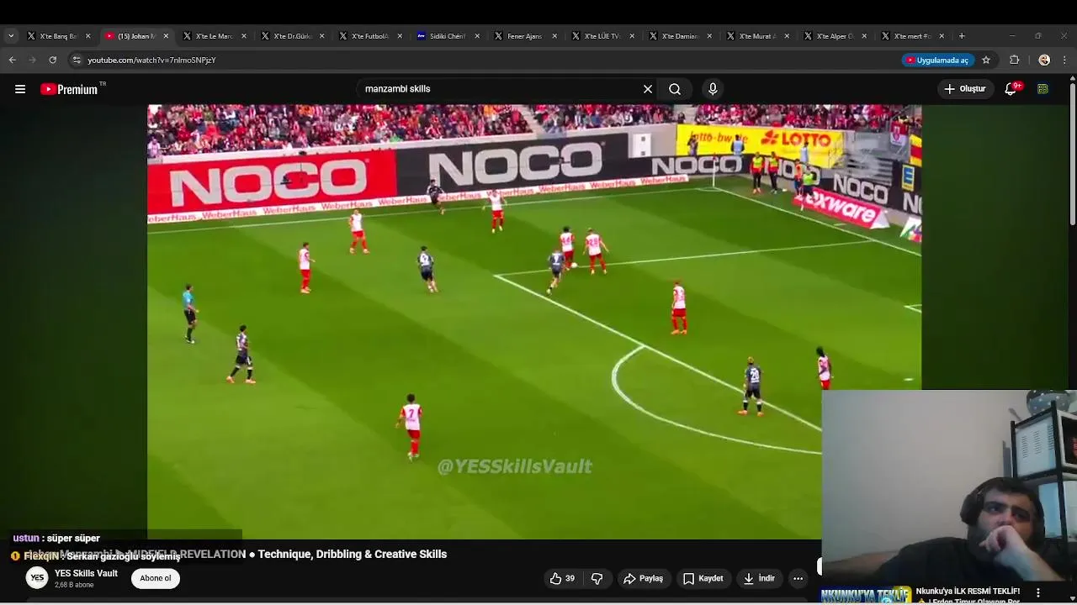Bookmark this page with star icon
The height and width of the screenshot is (605, 1077).
(x=986, y=60)
